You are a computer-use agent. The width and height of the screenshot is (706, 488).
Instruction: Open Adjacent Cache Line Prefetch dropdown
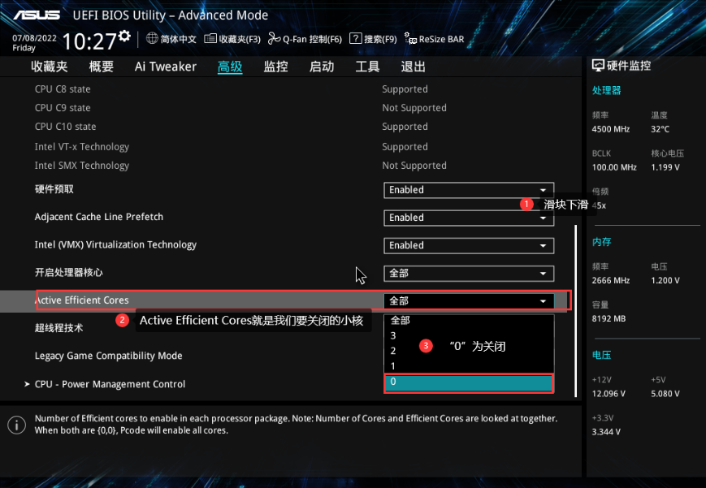click(x=469, y=218)
